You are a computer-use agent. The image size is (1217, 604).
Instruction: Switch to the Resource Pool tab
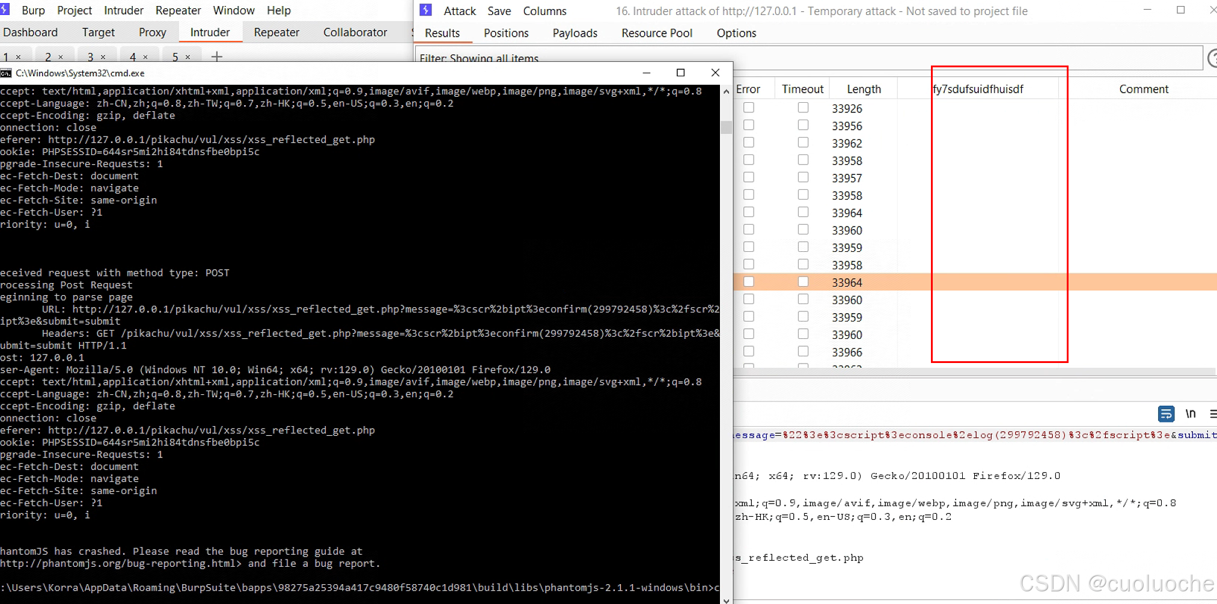[657, 33]
